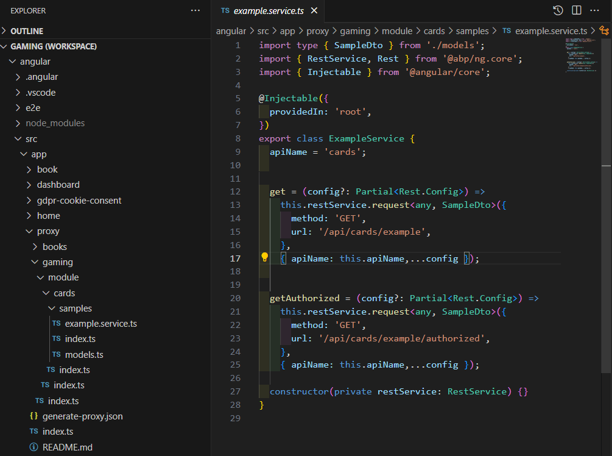Expand the node_modules folder
This screenshot has height=456, width=612.
pos(55,123)
